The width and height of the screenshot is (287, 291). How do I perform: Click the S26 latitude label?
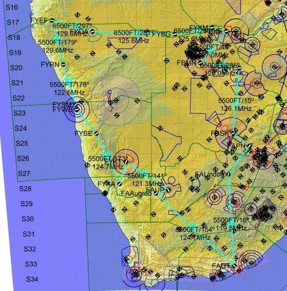[x=23, y=158]
